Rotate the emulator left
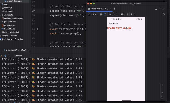Screen dimensions: 170x103 click(x=101, y=14)
